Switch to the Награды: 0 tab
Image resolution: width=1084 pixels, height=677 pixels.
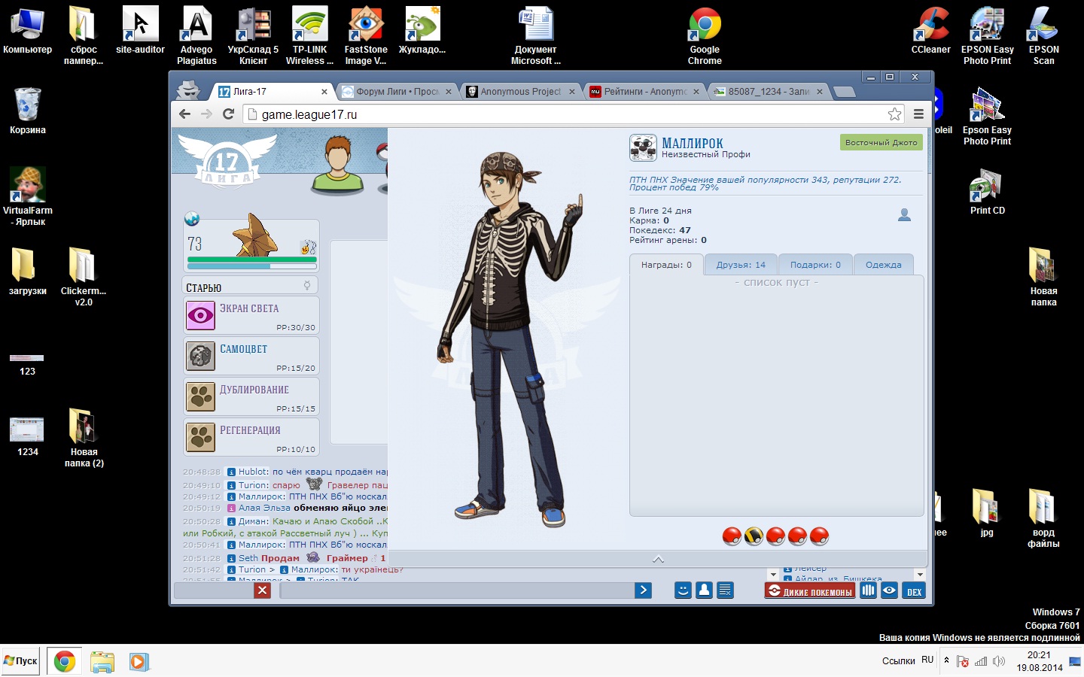click(x=666, y=265)
